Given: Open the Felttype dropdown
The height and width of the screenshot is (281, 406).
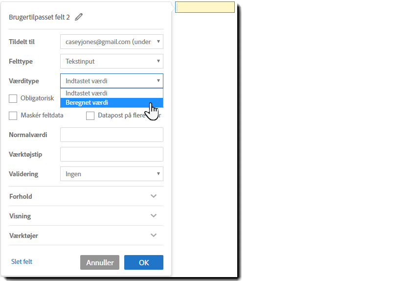Looking at the screenshot, I should click(x=112, y=61).
